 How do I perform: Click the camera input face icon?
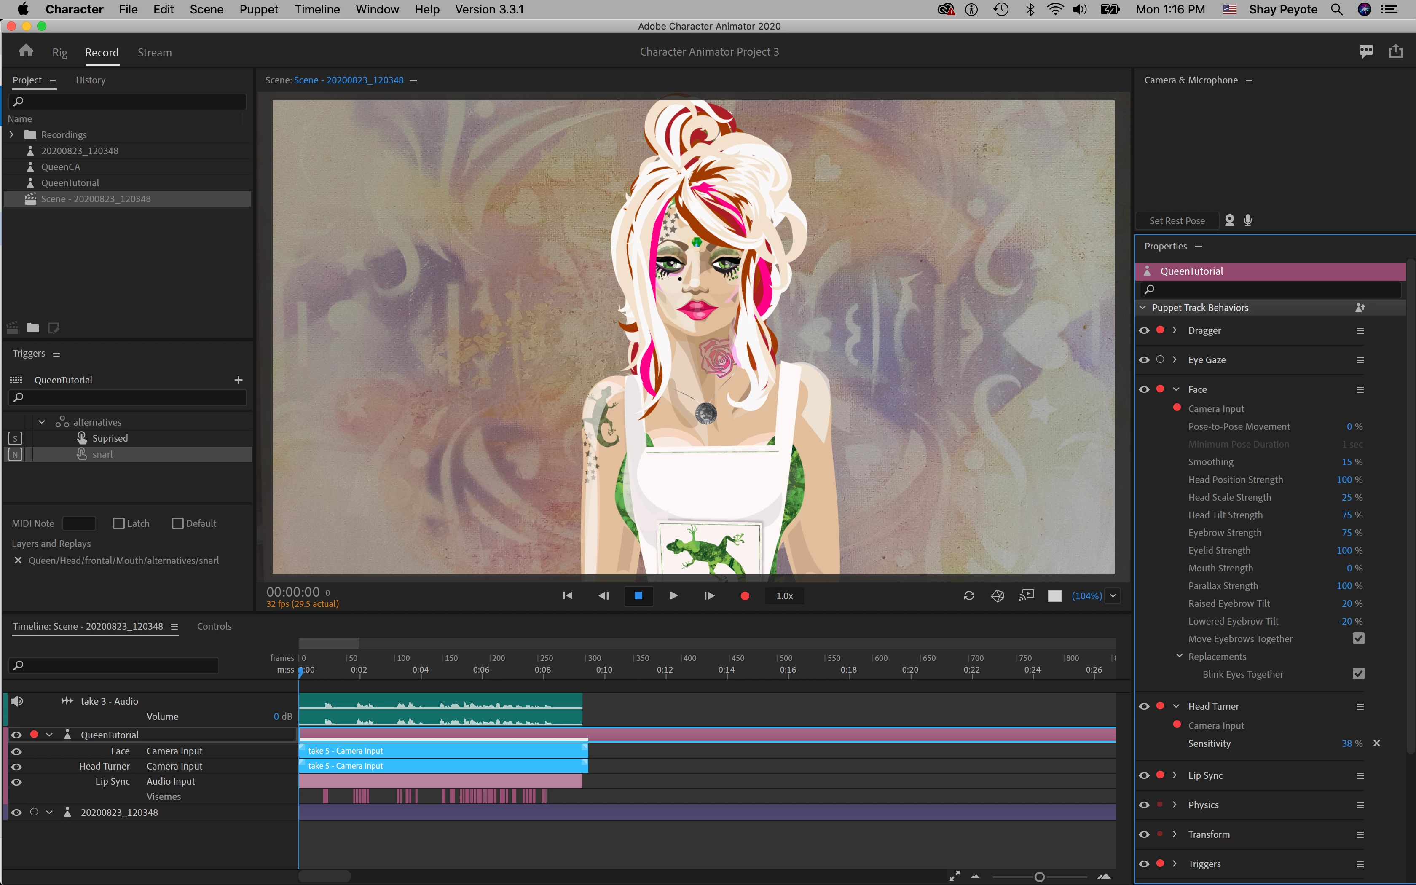(x=1229, y=221)
